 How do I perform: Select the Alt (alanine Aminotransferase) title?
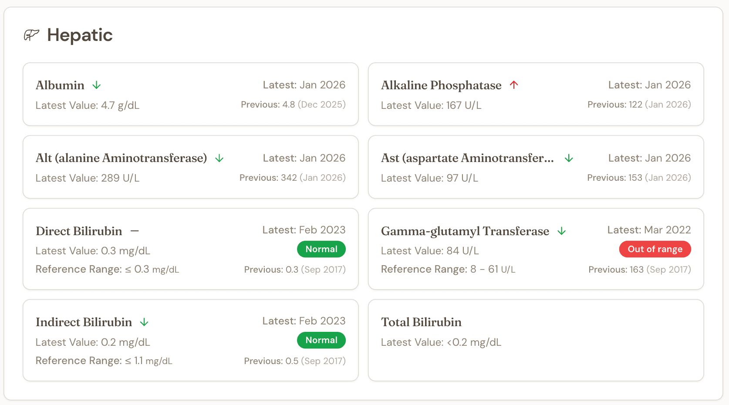click(121, 158)
